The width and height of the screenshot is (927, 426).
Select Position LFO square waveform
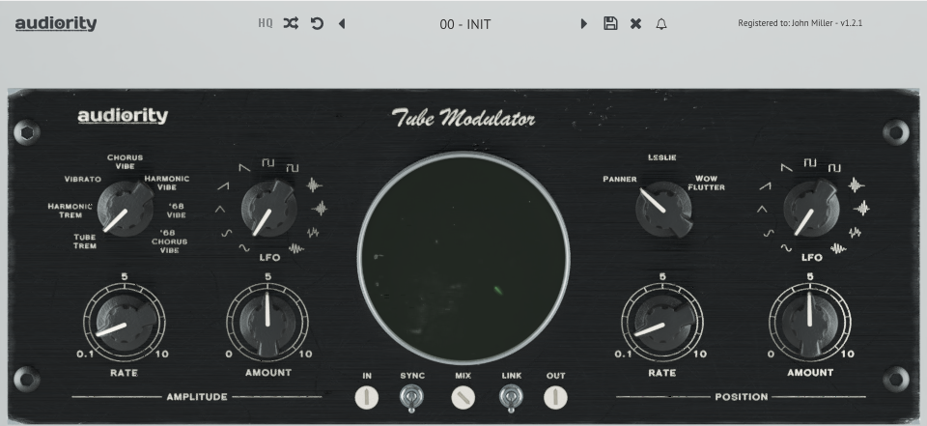click(x=834, y=168)
